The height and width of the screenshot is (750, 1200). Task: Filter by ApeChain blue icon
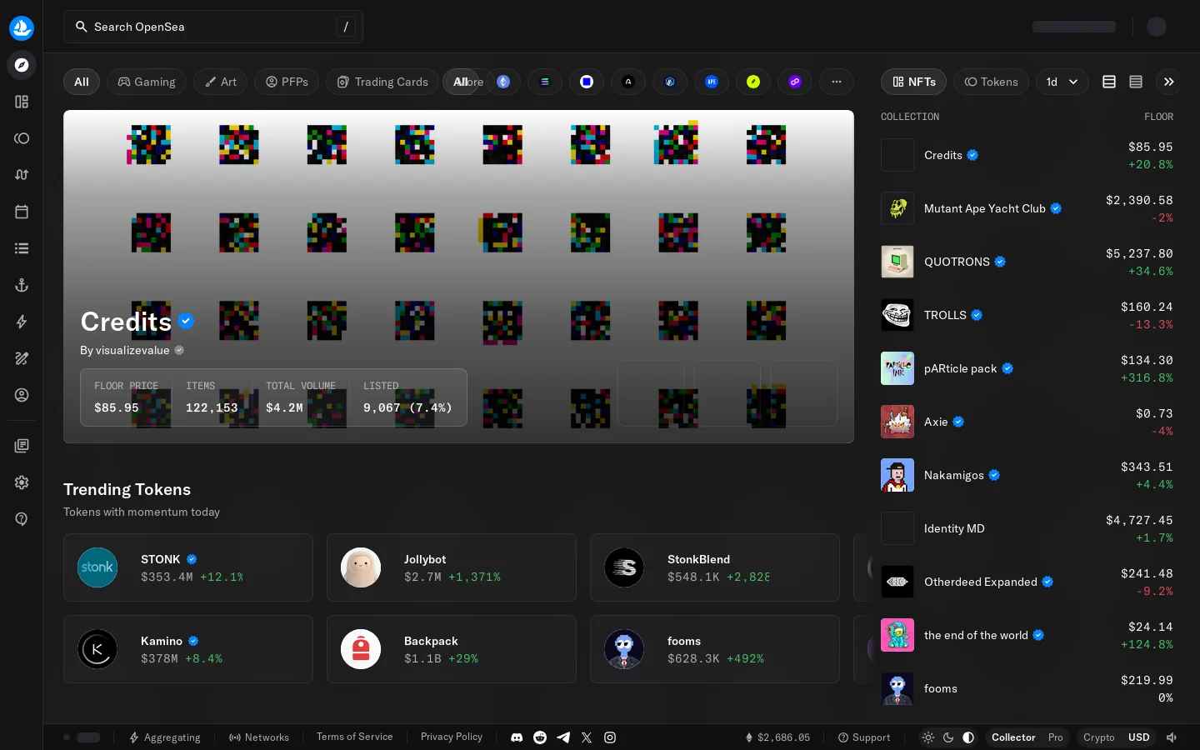(712, 82)
